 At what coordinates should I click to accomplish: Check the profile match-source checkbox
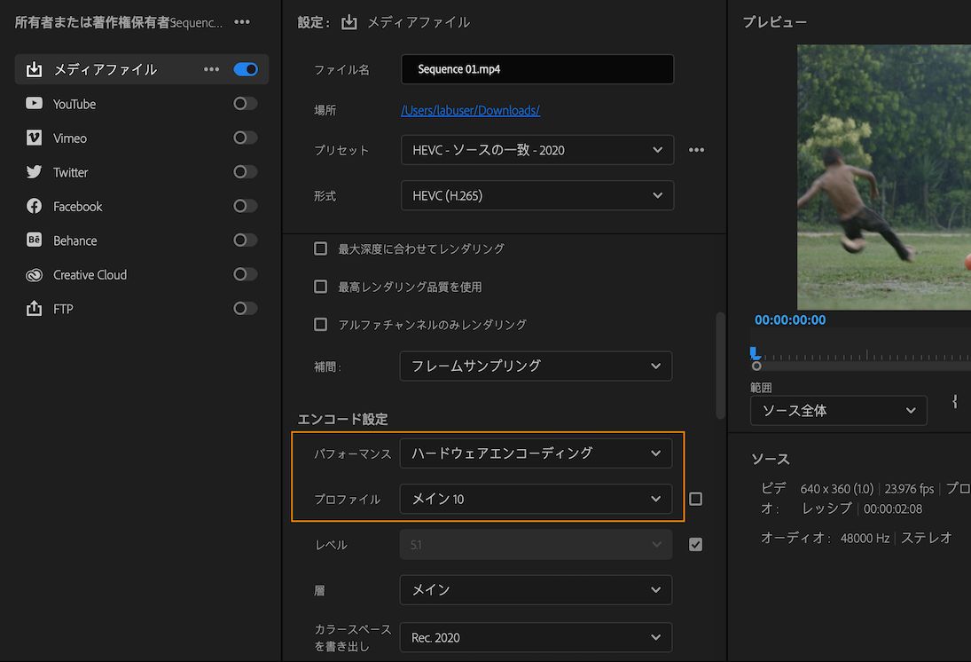point(695,499)
